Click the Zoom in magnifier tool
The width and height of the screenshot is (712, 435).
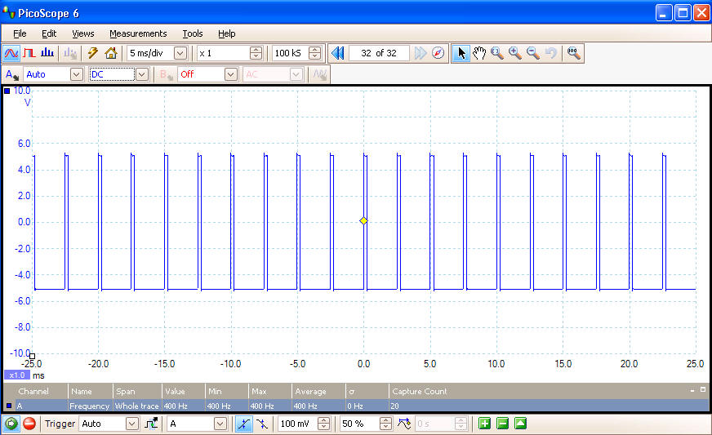tap(515, 53)
